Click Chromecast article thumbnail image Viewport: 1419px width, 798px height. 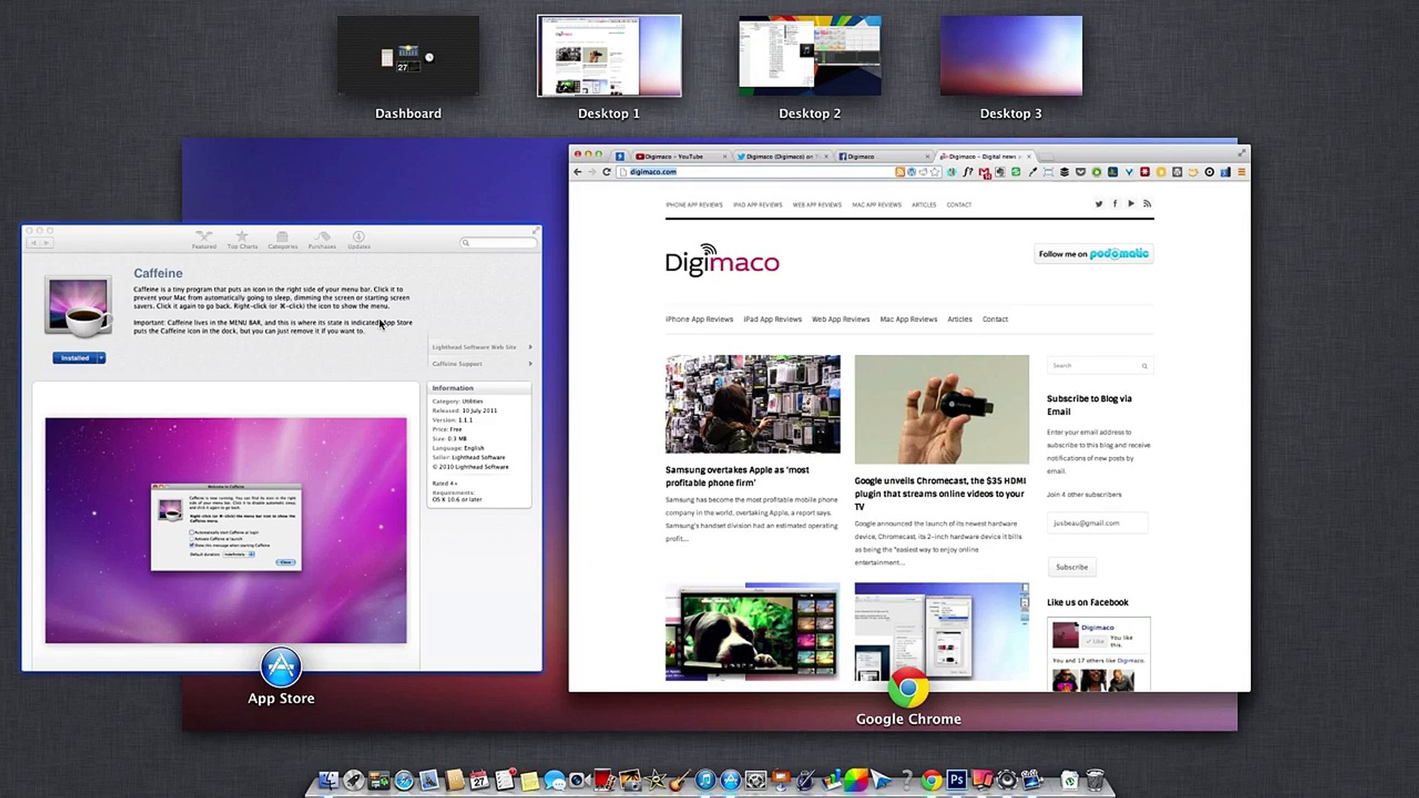pos(942,409)
